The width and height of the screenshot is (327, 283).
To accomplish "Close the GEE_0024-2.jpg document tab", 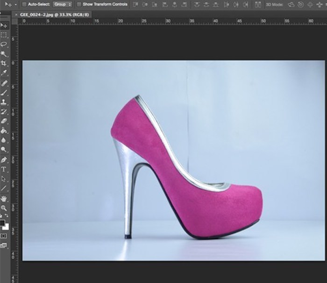I will [17, 15].
